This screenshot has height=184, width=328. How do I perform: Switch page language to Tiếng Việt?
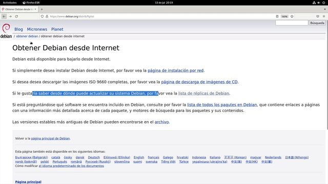pyautogui.click(x=168, y=162)
